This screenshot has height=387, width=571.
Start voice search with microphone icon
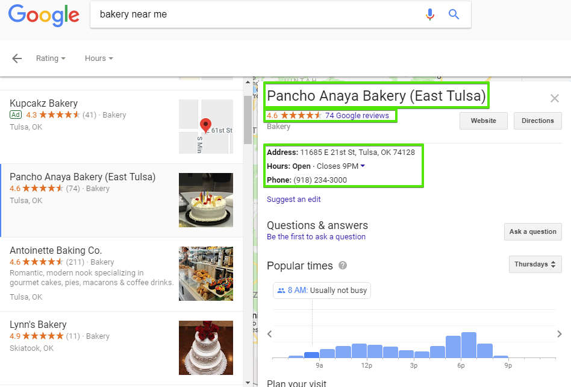pos(429,14)
